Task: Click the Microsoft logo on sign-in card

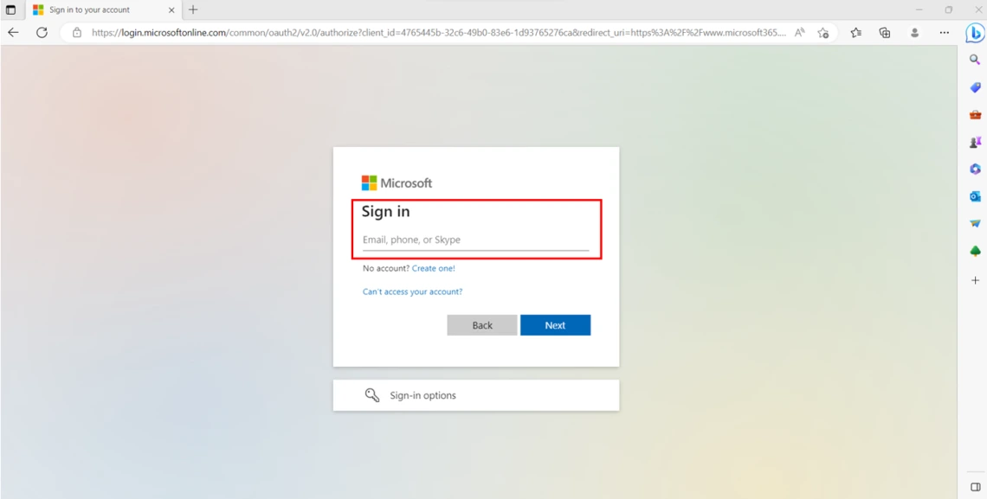Action: tap(397, 182)
